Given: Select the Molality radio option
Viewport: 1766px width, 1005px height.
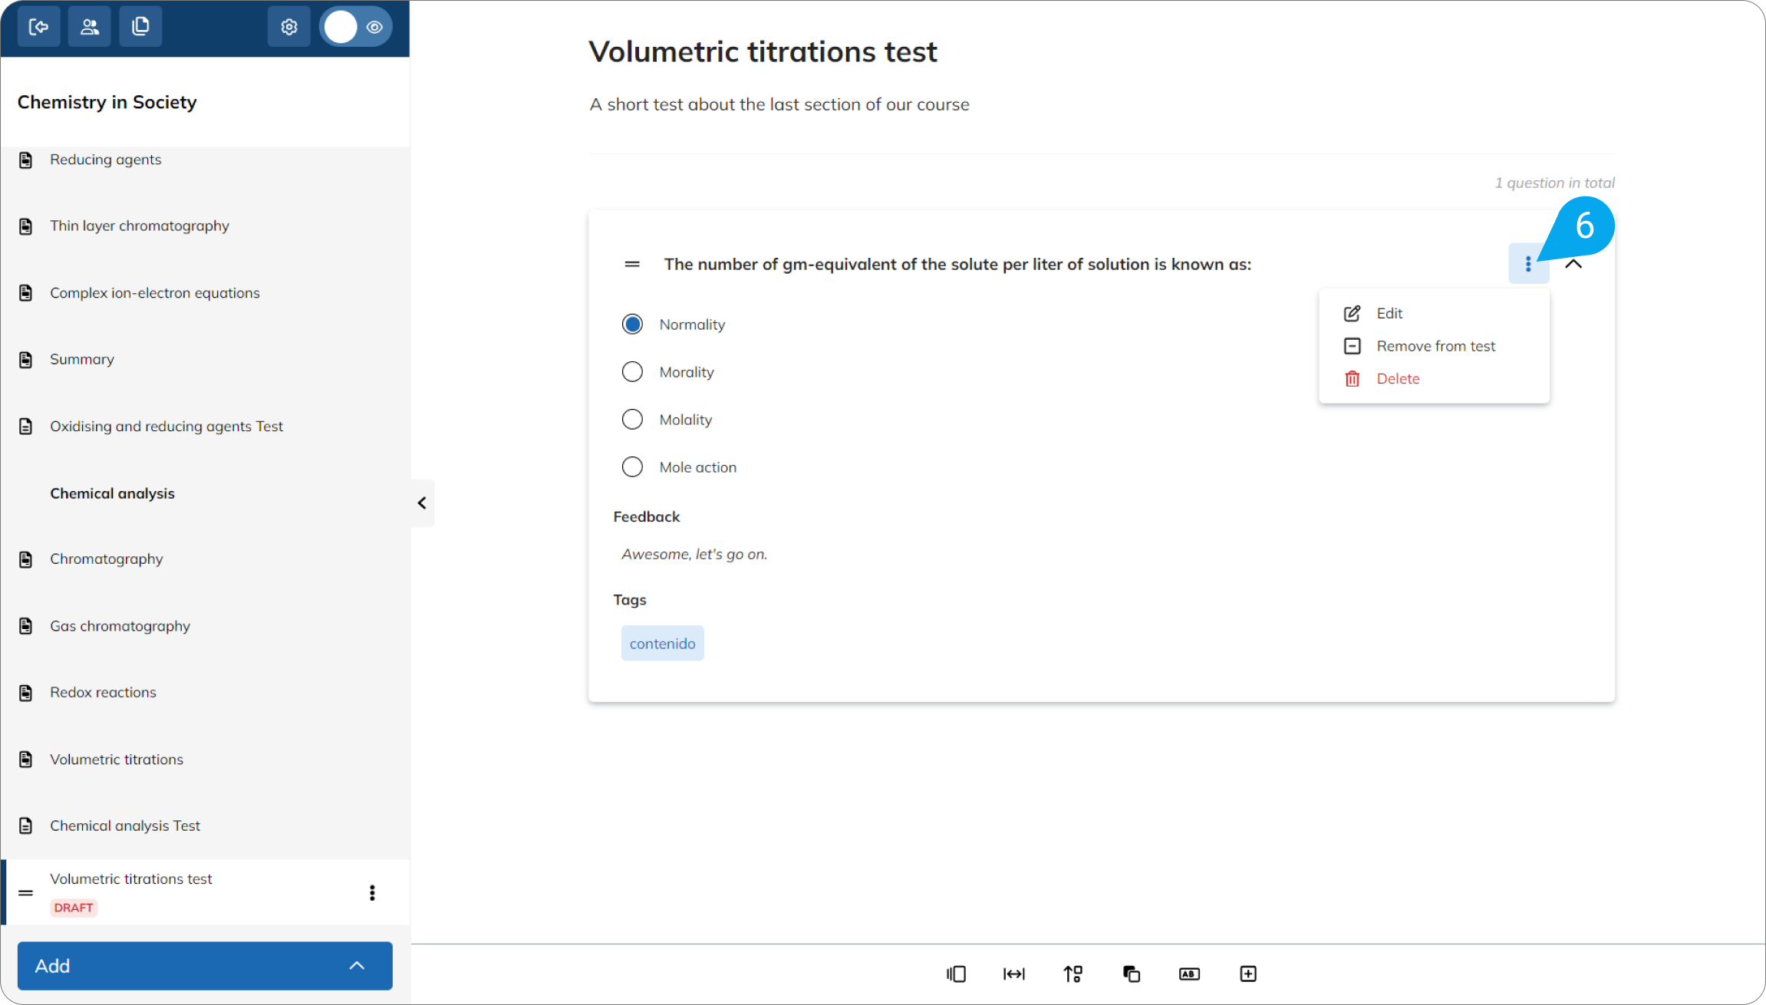Looking at the screenshot, I should (632, 420).
